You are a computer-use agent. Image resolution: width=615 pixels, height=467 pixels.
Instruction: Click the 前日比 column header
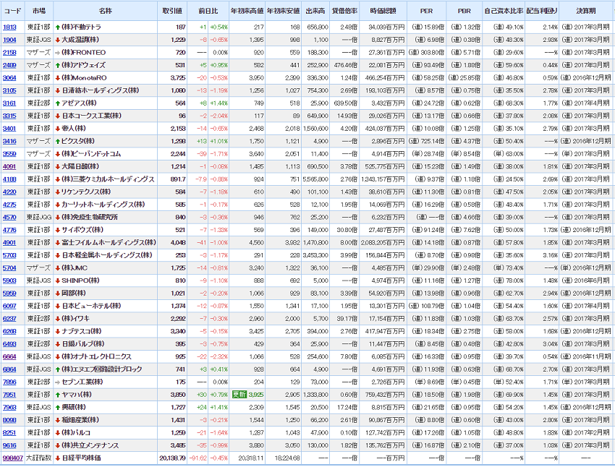[x=208, y=11]
